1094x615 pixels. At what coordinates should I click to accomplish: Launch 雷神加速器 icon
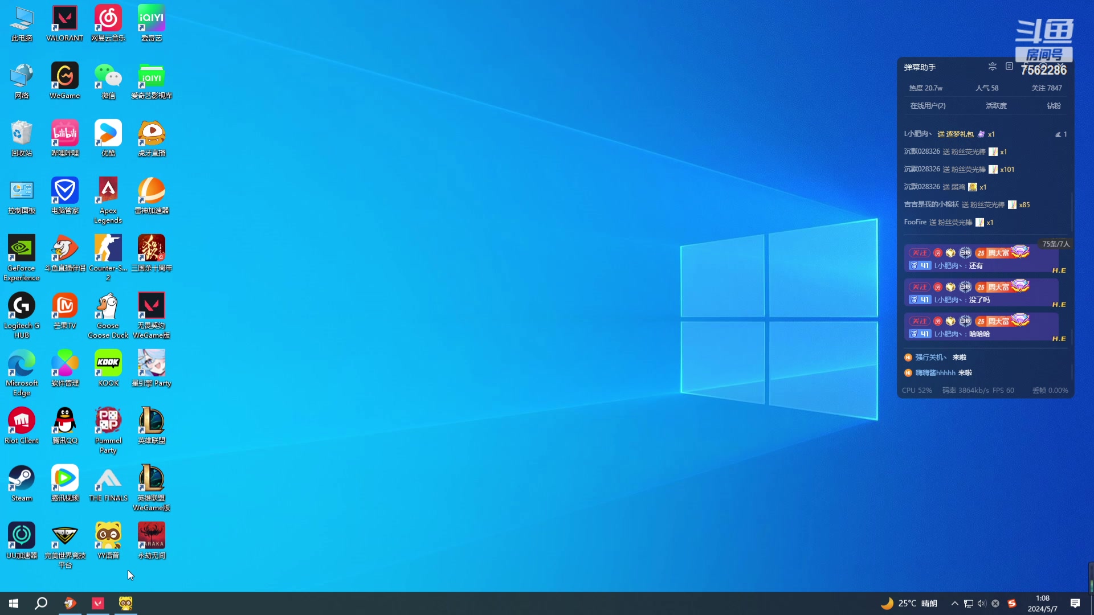coord(152,196)
